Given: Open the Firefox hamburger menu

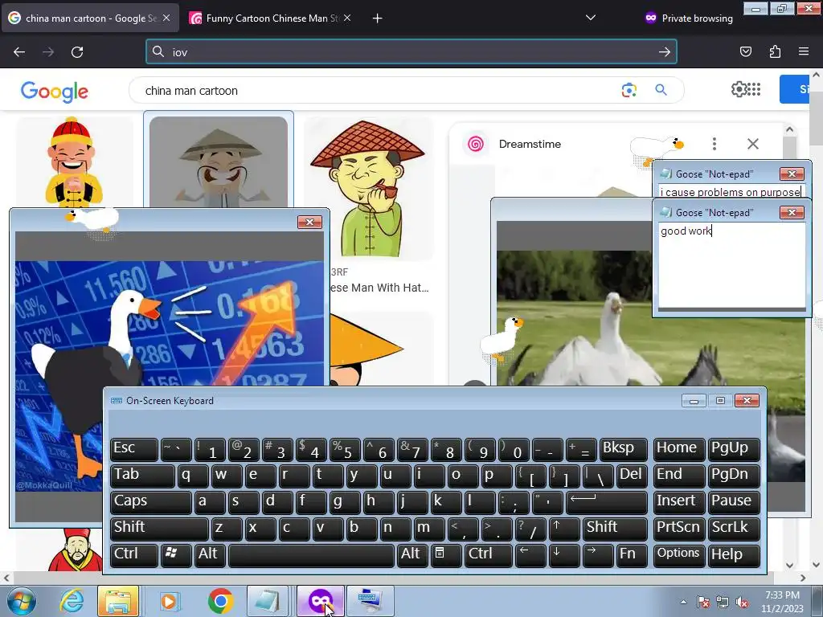Looking at the screenshot, I should coord(804,51).
